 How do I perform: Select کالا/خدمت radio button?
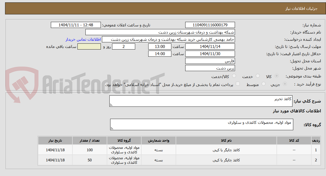point(234,76)
